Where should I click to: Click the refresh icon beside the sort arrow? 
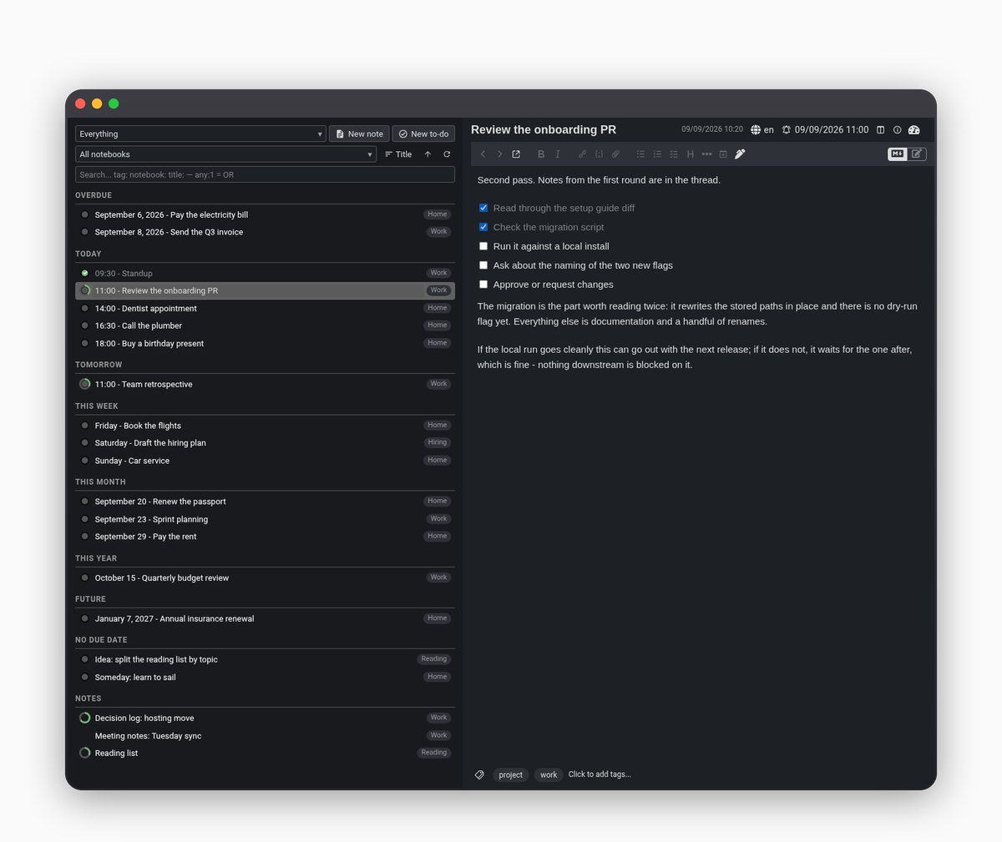(x=447, y=154)
